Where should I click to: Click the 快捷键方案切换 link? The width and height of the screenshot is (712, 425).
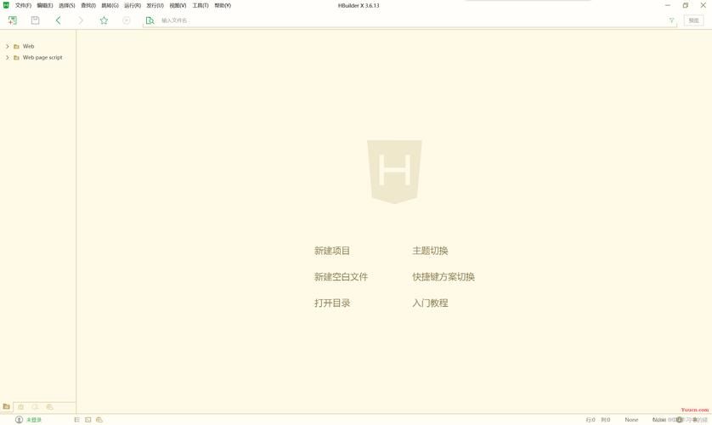point(444,277)
